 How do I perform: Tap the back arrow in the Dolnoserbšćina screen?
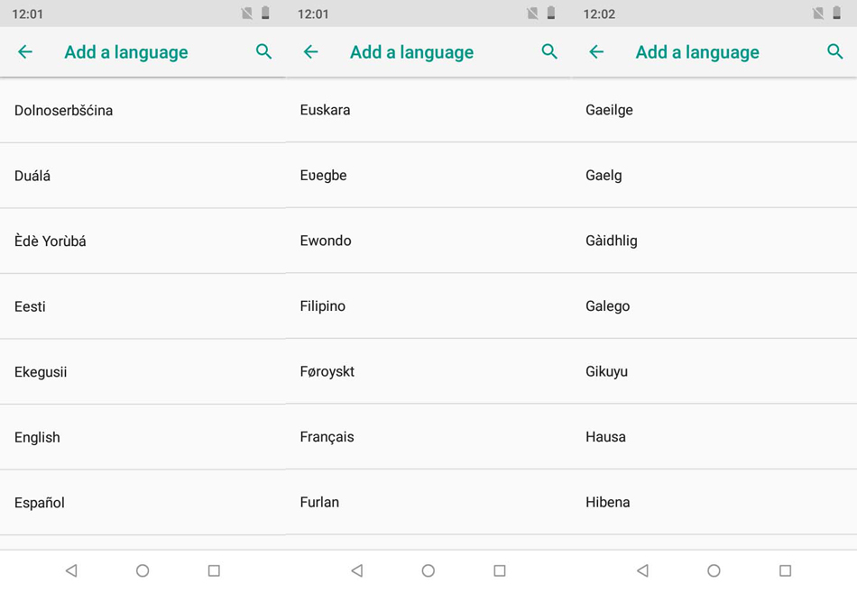pos(25,52)
